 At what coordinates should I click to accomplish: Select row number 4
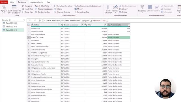29,37
